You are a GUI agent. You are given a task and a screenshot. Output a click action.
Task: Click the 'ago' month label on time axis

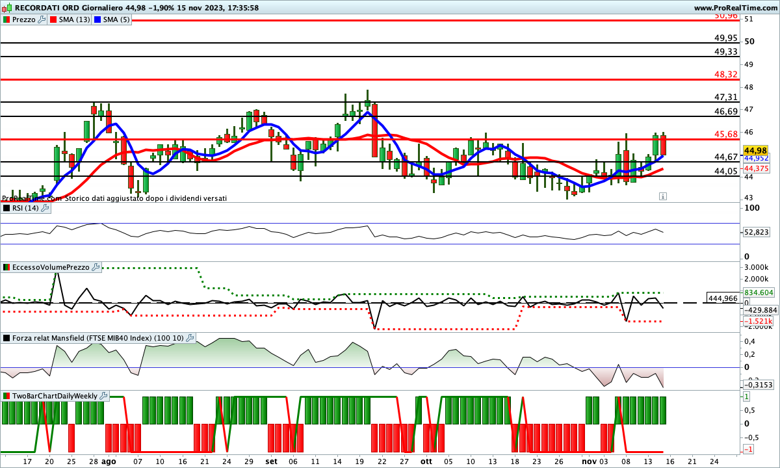(109, 460)
